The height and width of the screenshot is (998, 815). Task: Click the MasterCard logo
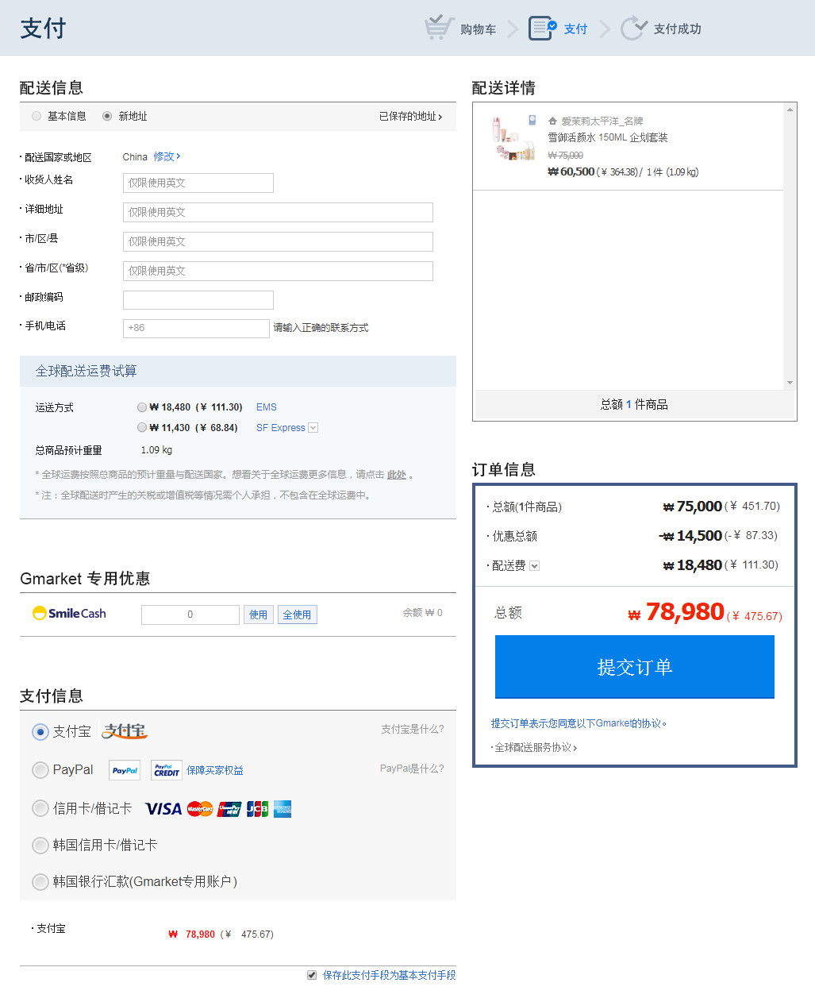pyautogui.click(x=200, y=809)
